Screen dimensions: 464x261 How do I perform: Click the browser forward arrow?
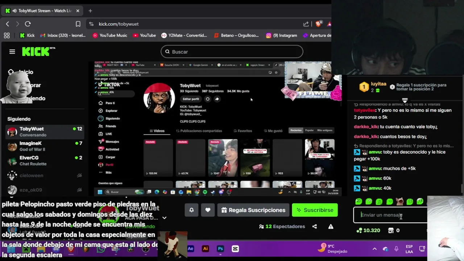17,24
